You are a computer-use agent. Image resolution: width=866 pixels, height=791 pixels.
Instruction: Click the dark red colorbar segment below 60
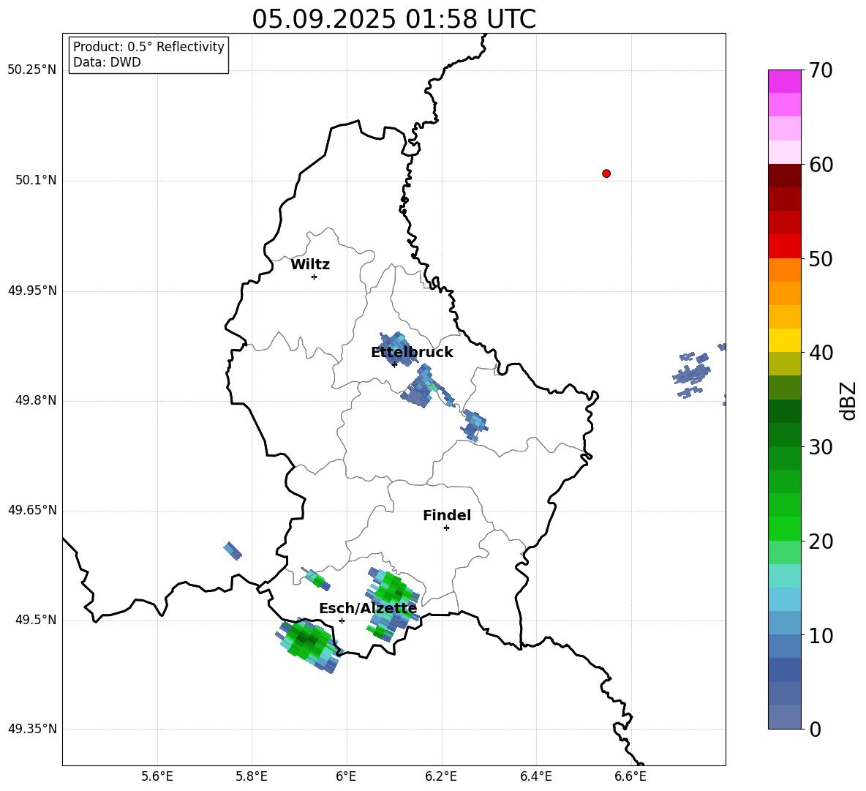pos(785,176)
